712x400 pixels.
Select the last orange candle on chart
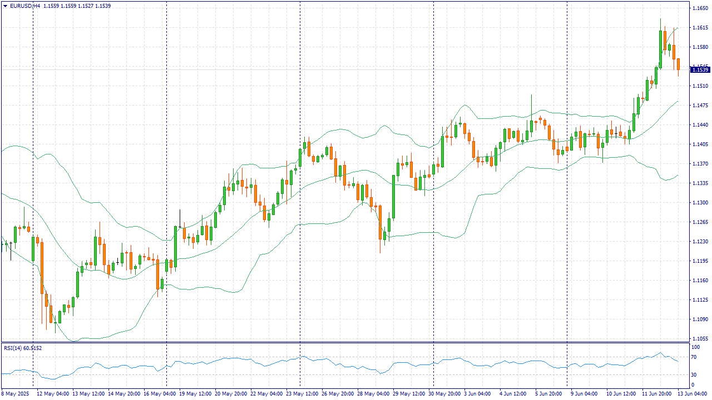tap(678, 64)
